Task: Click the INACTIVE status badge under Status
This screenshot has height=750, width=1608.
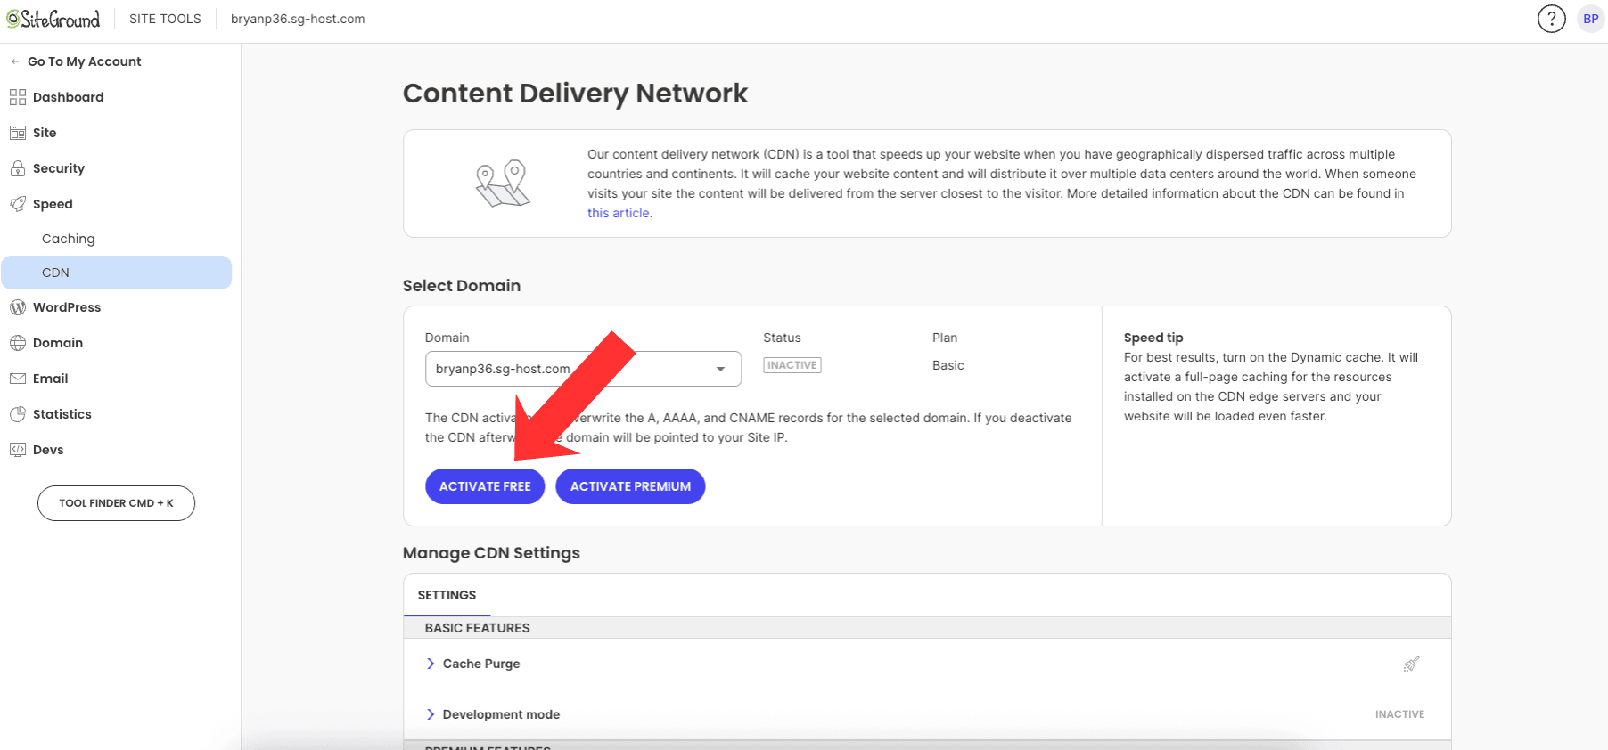Action: click(x=792, y=365)
